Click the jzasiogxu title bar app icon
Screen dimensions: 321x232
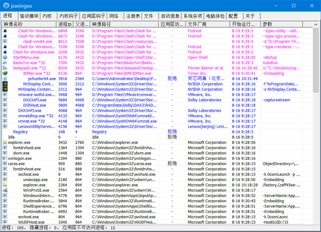[x=6, y=6]
